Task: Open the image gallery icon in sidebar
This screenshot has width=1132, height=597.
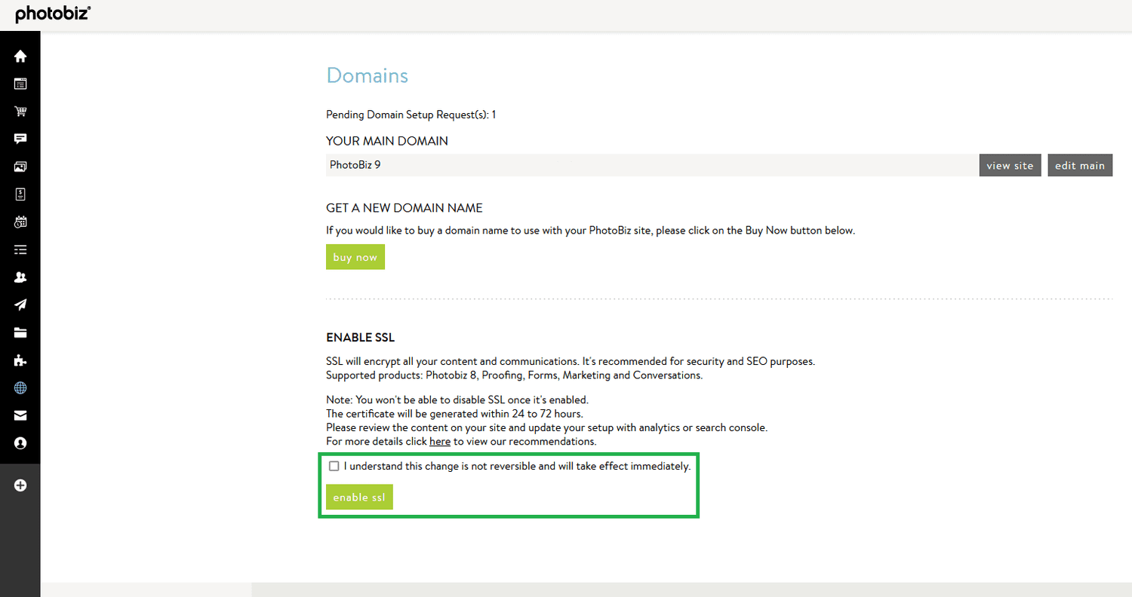Action: pos(20,167)
